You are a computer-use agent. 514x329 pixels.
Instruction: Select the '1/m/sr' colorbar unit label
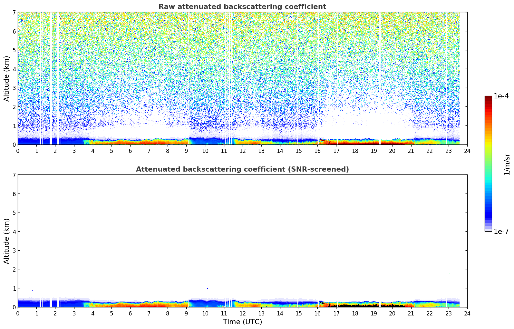(x=507, y=164)
